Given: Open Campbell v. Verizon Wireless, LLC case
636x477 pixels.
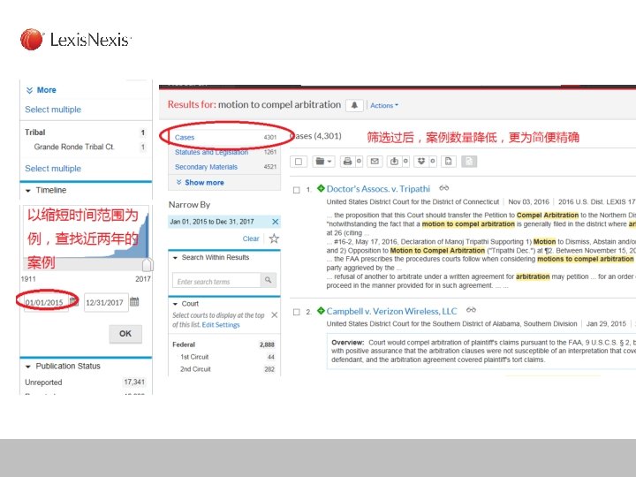Looking at the screenshot, I should point(391,311).
